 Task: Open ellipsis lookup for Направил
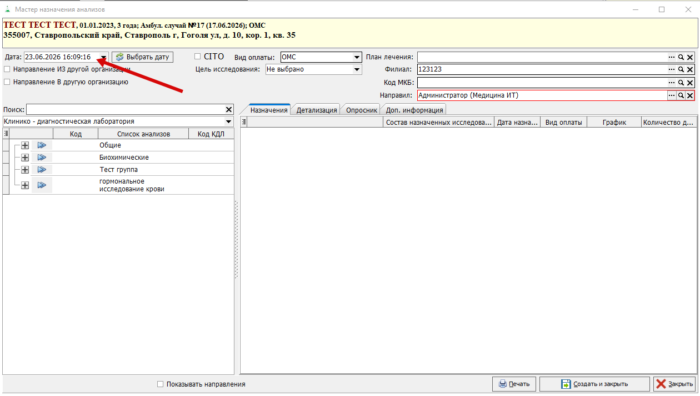pos(672,95)
